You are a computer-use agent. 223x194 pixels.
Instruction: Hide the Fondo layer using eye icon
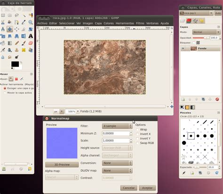183,48
